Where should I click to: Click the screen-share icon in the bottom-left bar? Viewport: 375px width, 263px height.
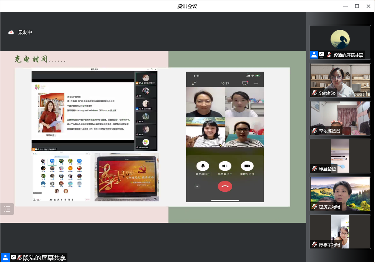(x=13, y=258)
